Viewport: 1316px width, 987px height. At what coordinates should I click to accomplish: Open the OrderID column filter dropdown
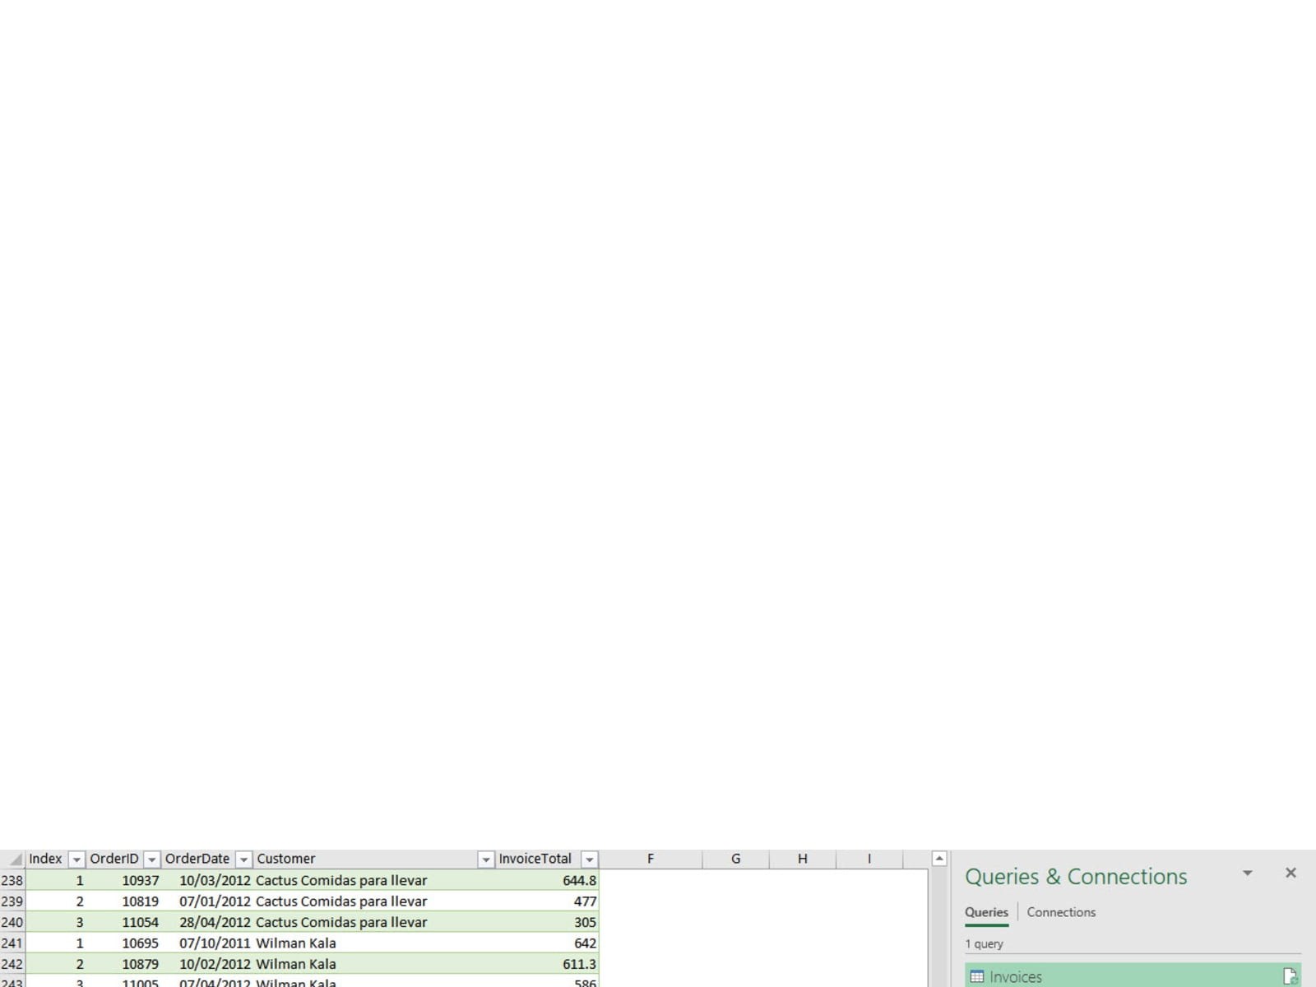pyautogui.click(x=151, y=860)
